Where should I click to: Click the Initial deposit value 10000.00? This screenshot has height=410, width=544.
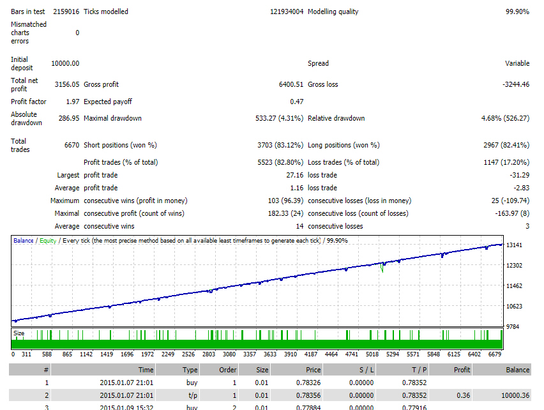[x=65, y=63]
